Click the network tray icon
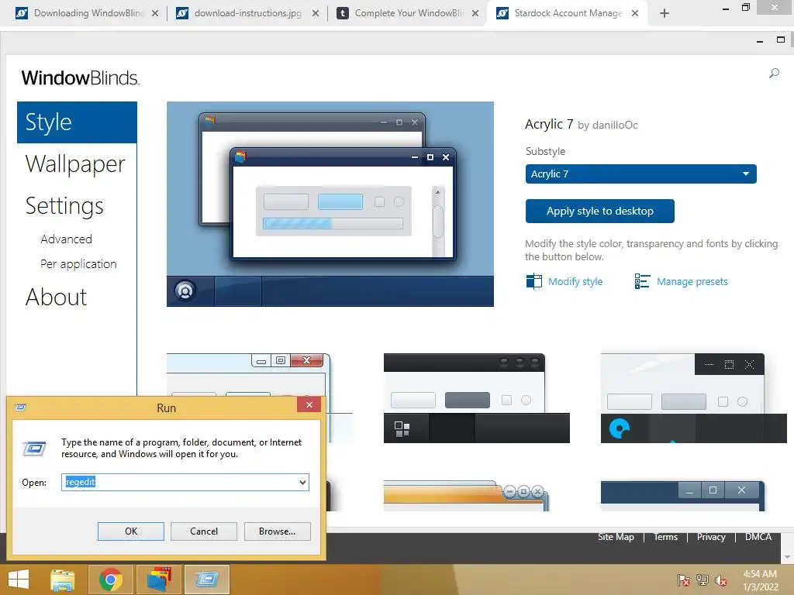 (703, 580)
